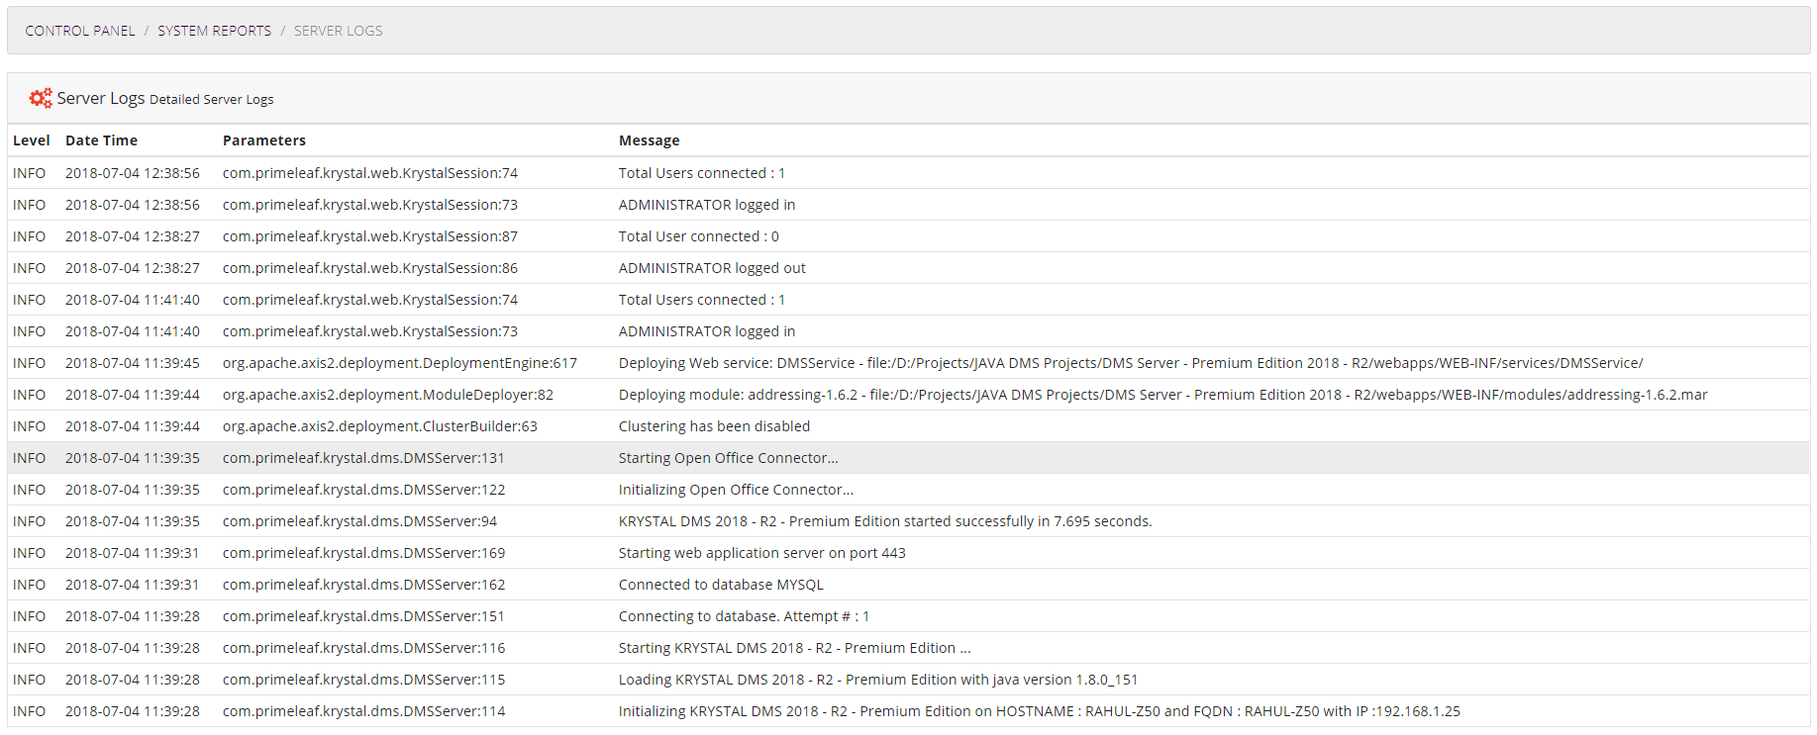Click parameter ModuleDeployer:82
Image resolution: width=1817 pixels, height=735 pixels.
(388, 395)
